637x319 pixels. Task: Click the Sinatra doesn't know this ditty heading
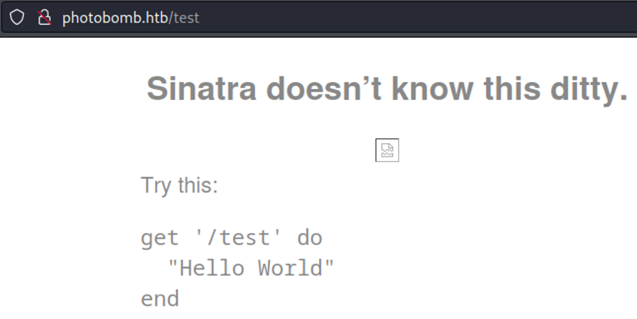pos(387,89)
